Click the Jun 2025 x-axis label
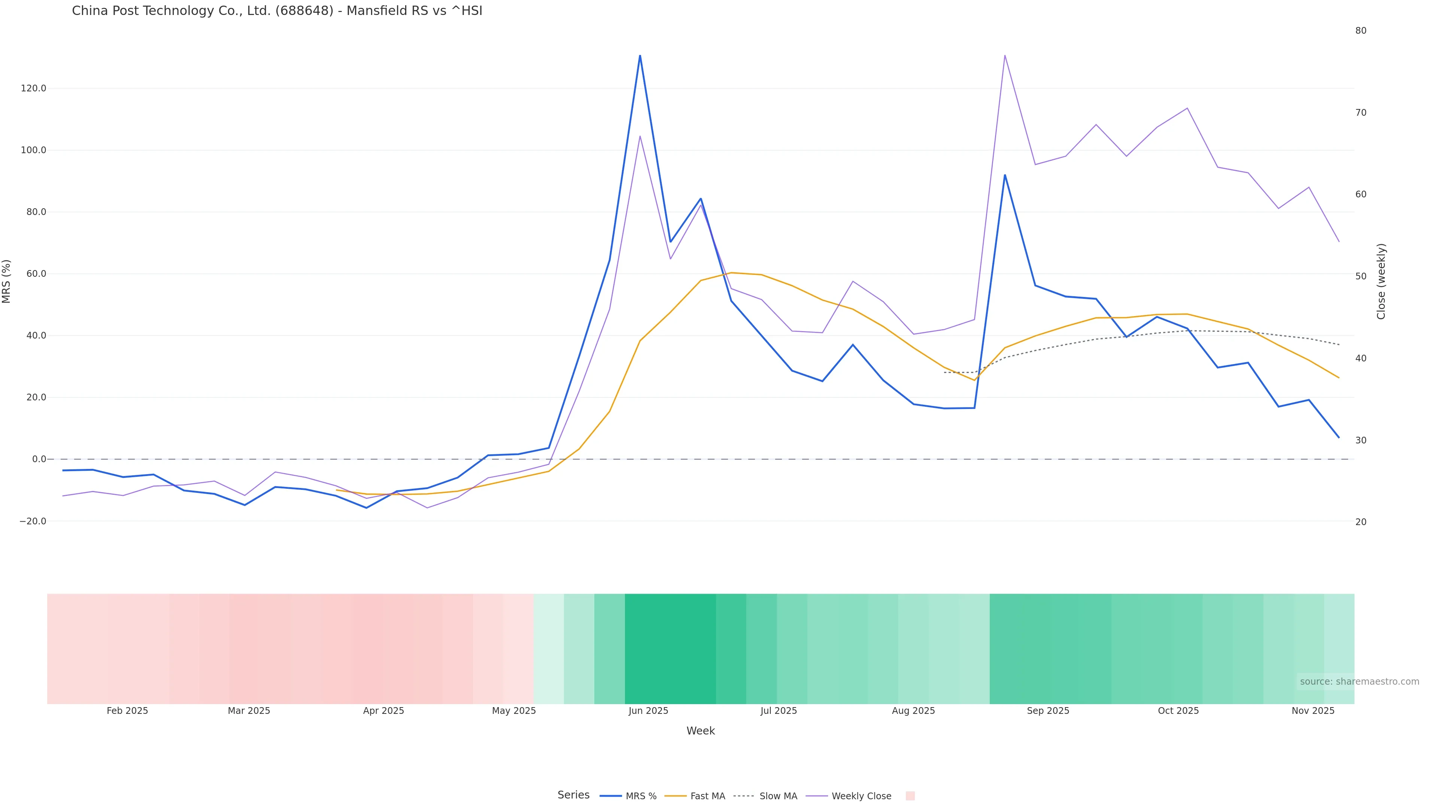Image resolution: width=1438 pixels, height=809 pixels. (x=648, y=711)
